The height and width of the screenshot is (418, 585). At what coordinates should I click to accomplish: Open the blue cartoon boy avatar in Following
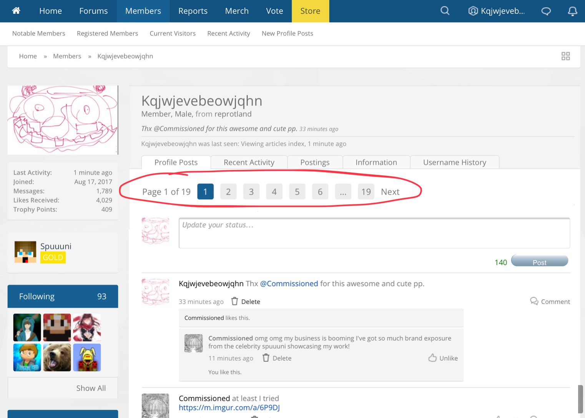tap(27, 358)
